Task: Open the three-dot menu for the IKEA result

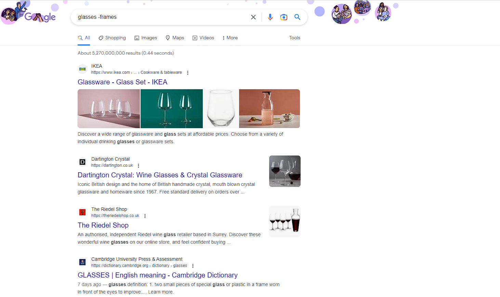Action: click(x=188, y=73)
